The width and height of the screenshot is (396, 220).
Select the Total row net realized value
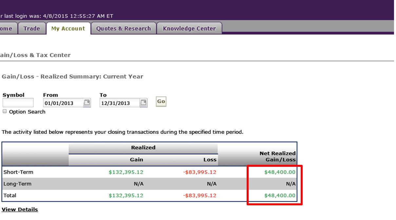(x=279, y=196)
